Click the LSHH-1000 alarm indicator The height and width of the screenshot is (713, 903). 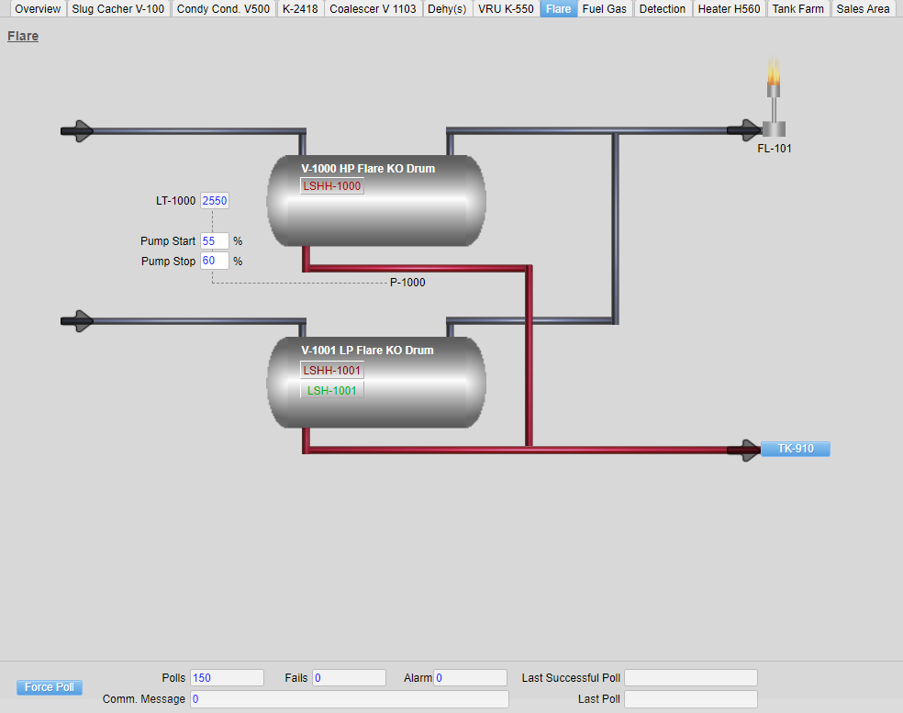[x=331, y=186]
